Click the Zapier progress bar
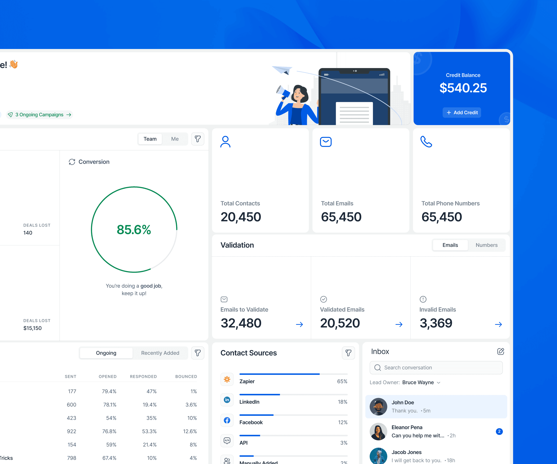557x464 pixels. (293, 374)
